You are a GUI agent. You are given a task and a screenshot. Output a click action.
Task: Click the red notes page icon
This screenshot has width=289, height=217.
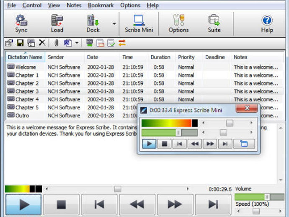click(x=100, y=43)
